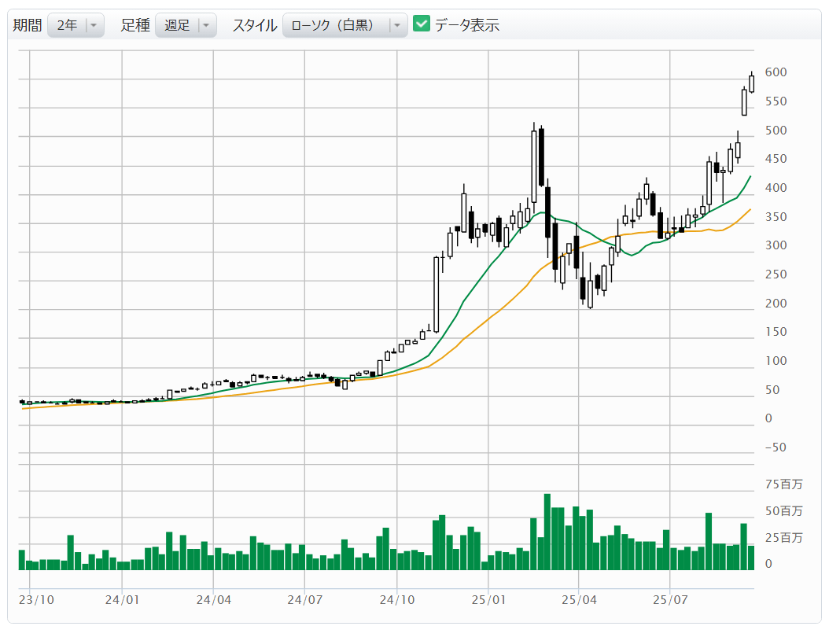
Task: Click the 期間 label text
Action: pos(28,25)
